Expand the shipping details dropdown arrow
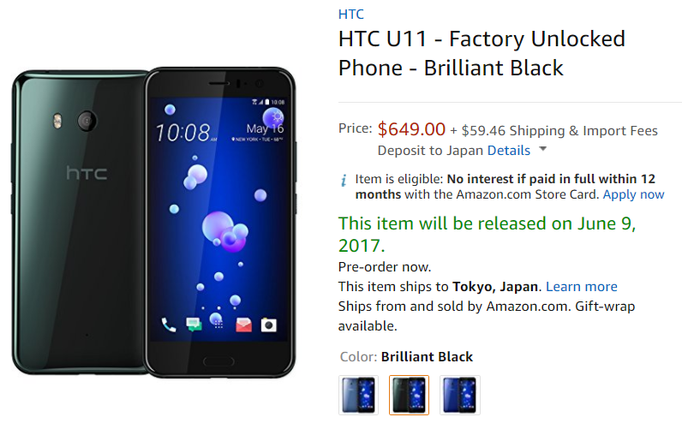This screenshot has height=423, width=682. coord(542,149)
